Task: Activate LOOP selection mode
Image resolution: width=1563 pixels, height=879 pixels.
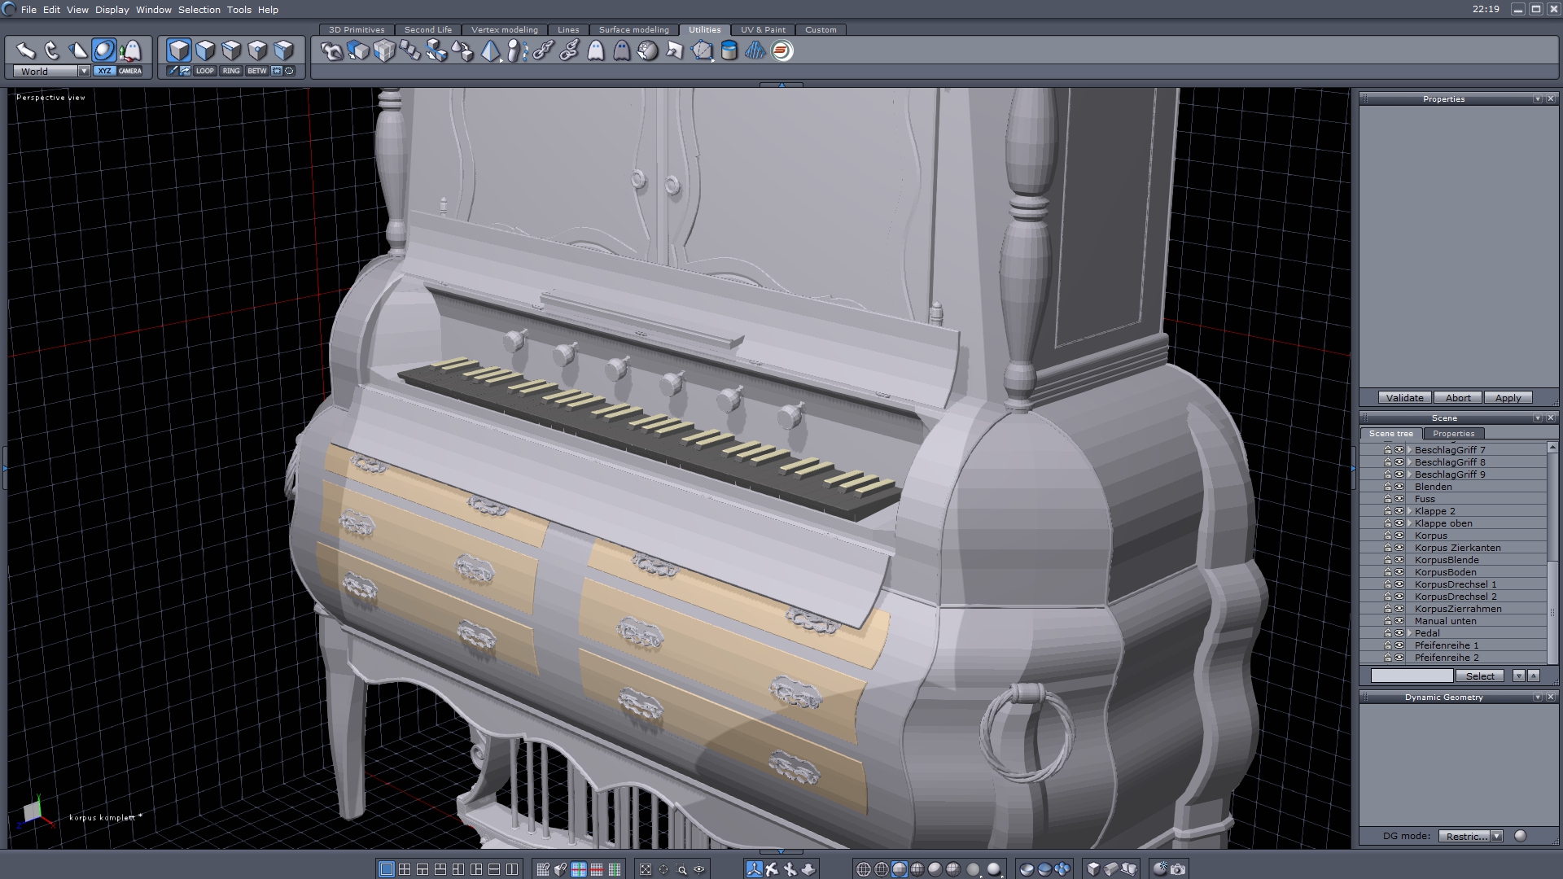Action: 205,71
